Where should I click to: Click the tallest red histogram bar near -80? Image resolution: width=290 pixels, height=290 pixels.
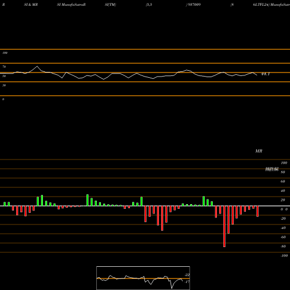224,226
